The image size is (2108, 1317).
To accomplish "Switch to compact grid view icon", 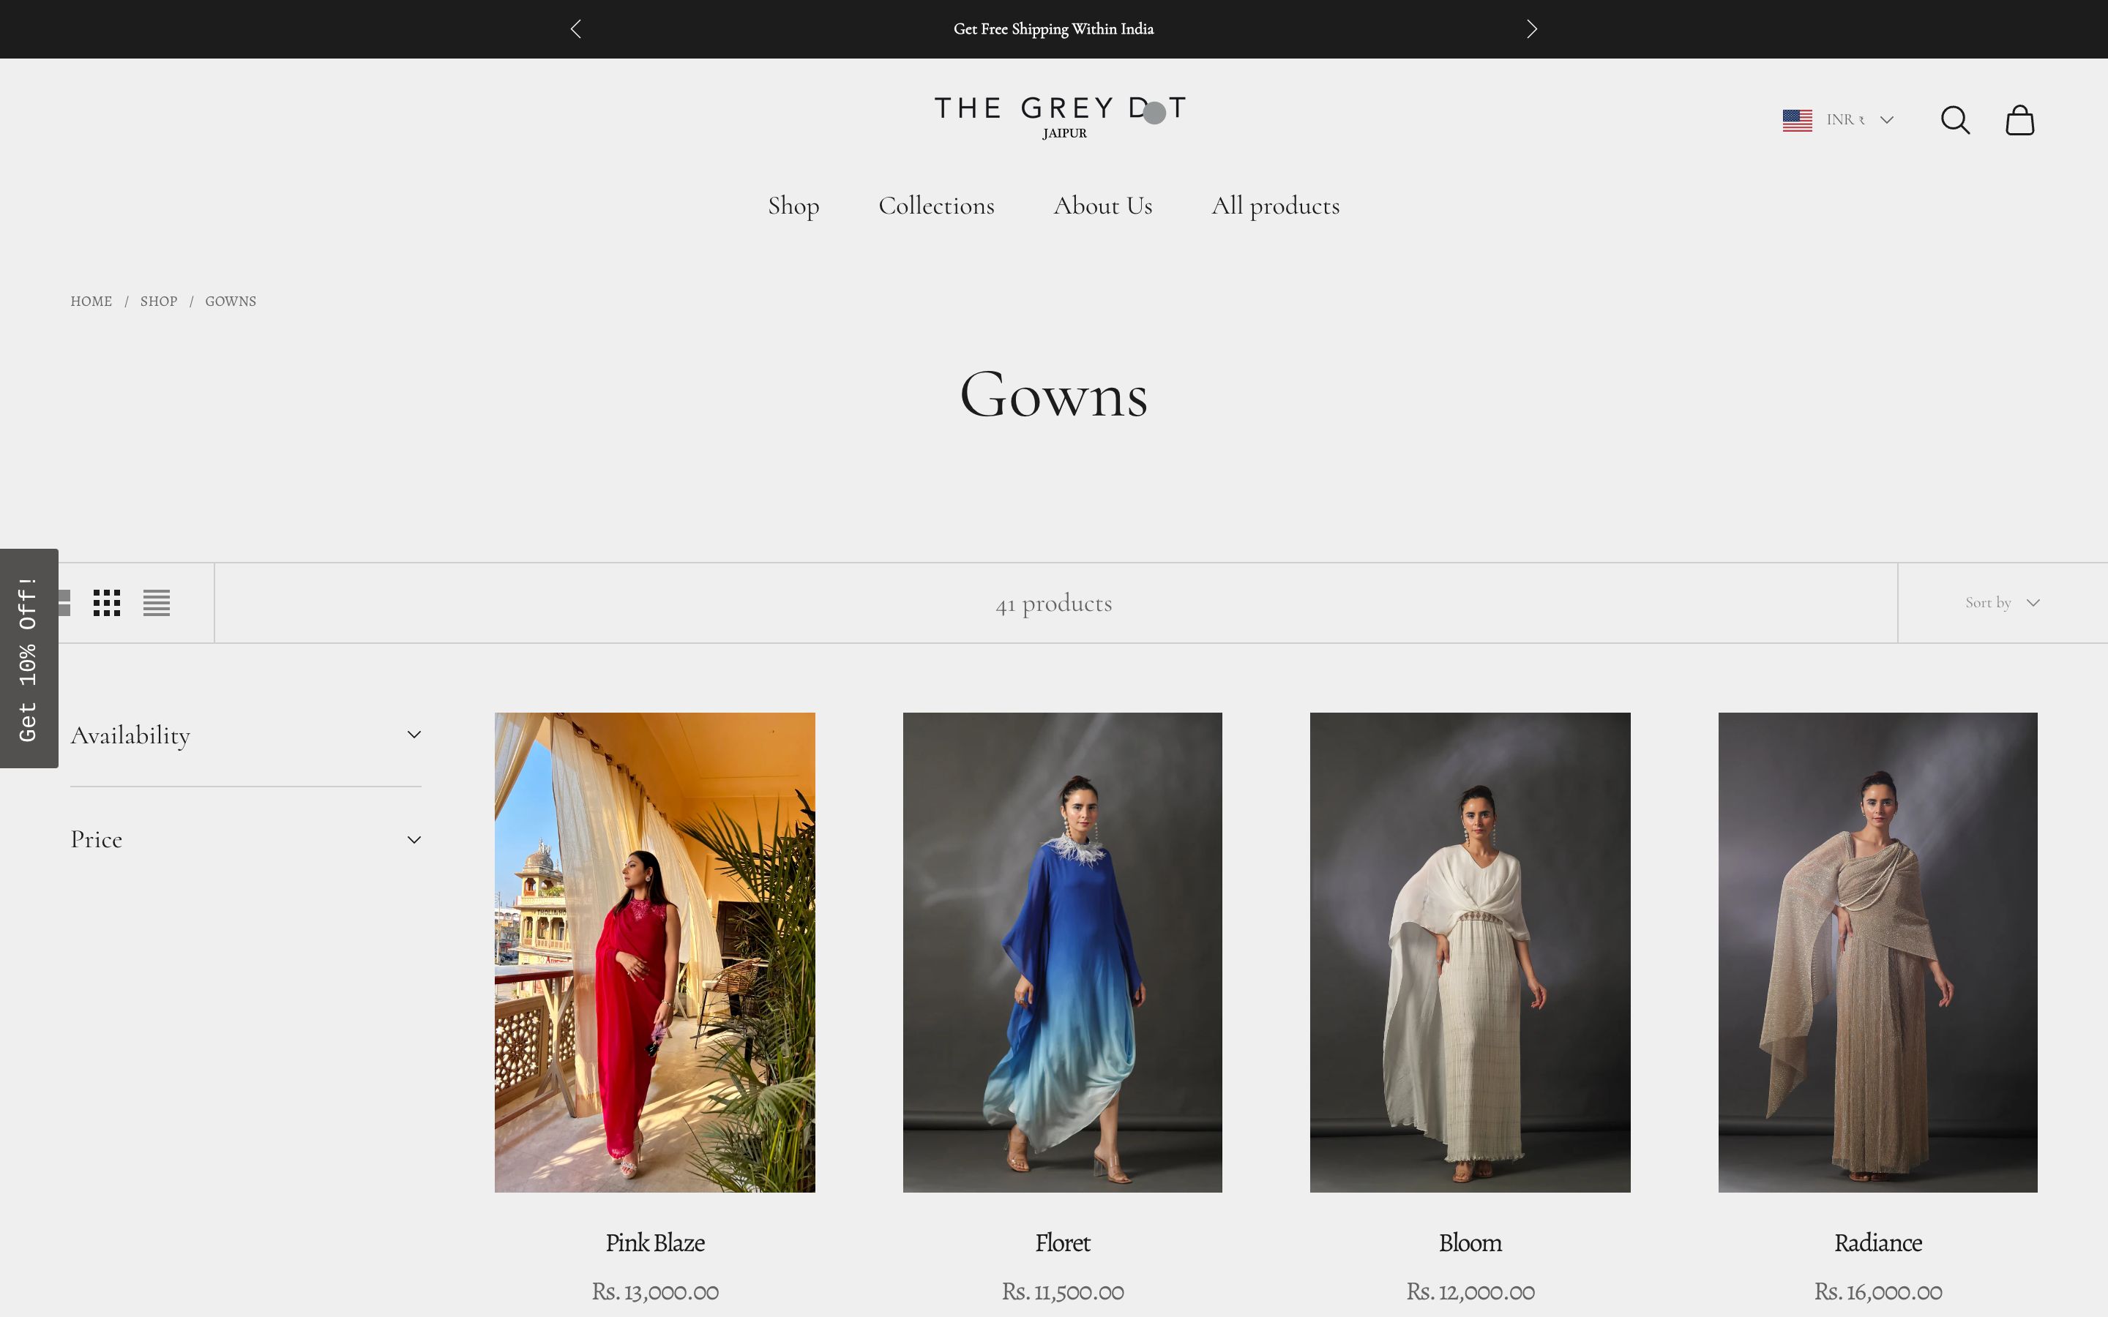I will (x=106, y=603).
